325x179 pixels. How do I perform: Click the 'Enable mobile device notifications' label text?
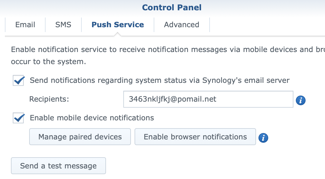[92, 118]
